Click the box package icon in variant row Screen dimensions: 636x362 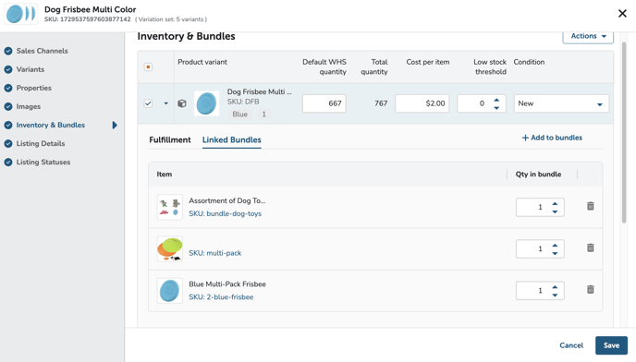[182, 103]
